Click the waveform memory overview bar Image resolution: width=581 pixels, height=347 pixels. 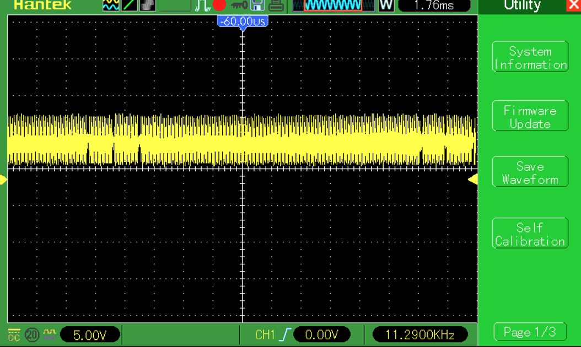click(333, 6)
